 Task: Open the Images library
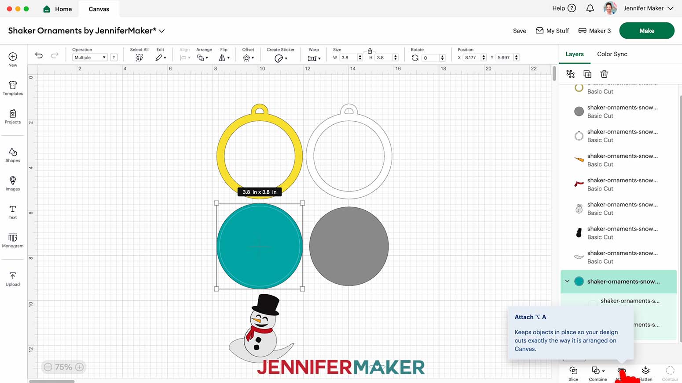click(x=13, y=184)
